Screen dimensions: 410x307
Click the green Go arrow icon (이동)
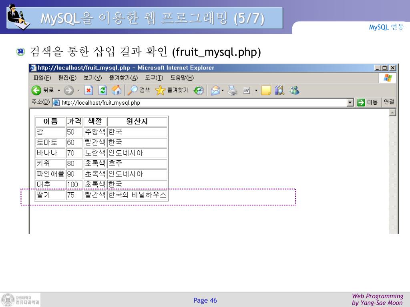361,102
